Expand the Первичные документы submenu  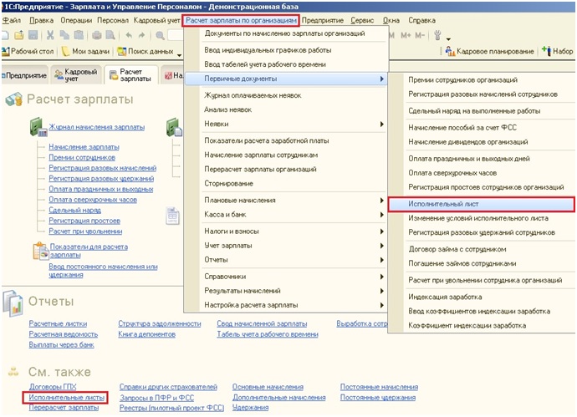286,79
